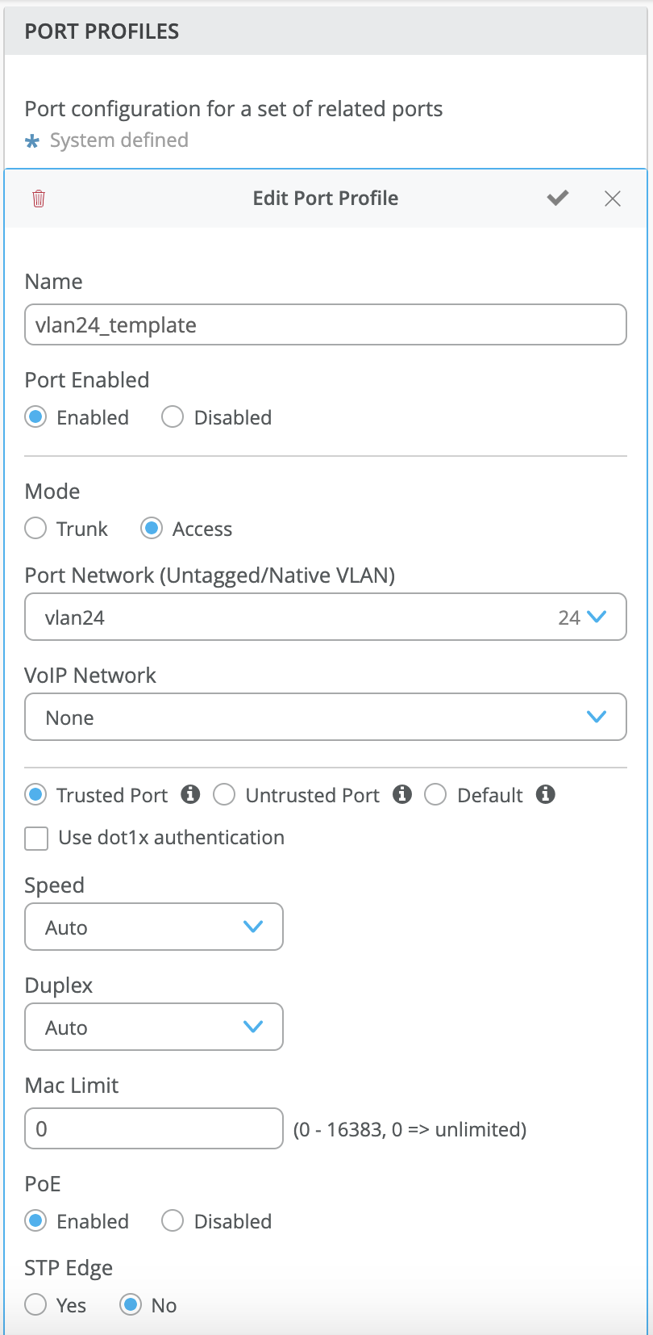Set PoE to Disabled
The width and height of the screenshot is (653, 1335).
pyautogui.click(x=173, y=1221)
